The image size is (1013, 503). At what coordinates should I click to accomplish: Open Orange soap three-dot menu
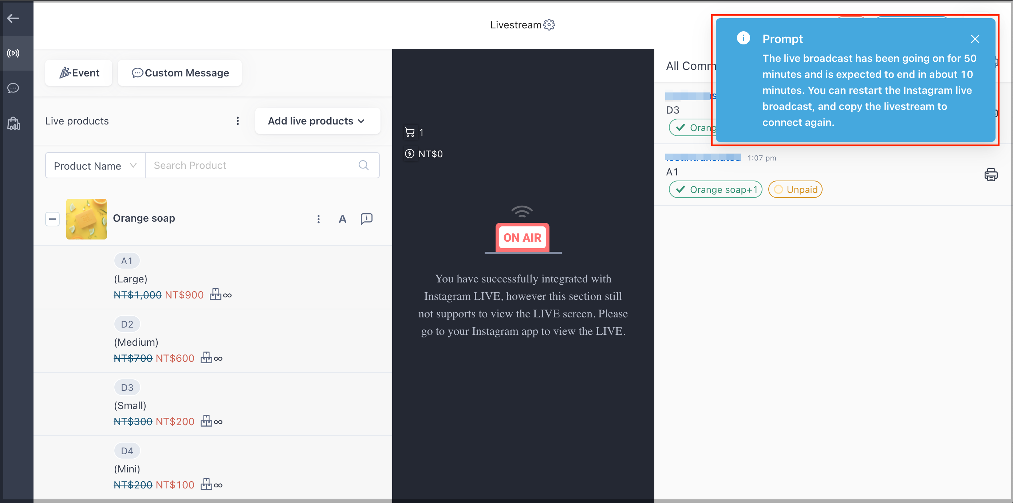point(319,219)
